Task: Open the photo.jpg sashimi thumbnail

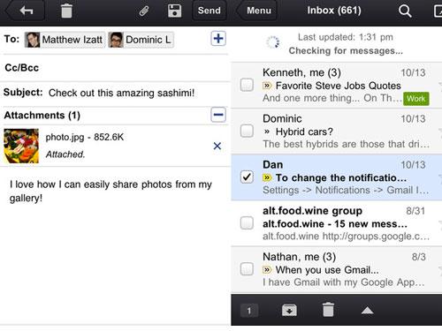Action: (21, 146)
